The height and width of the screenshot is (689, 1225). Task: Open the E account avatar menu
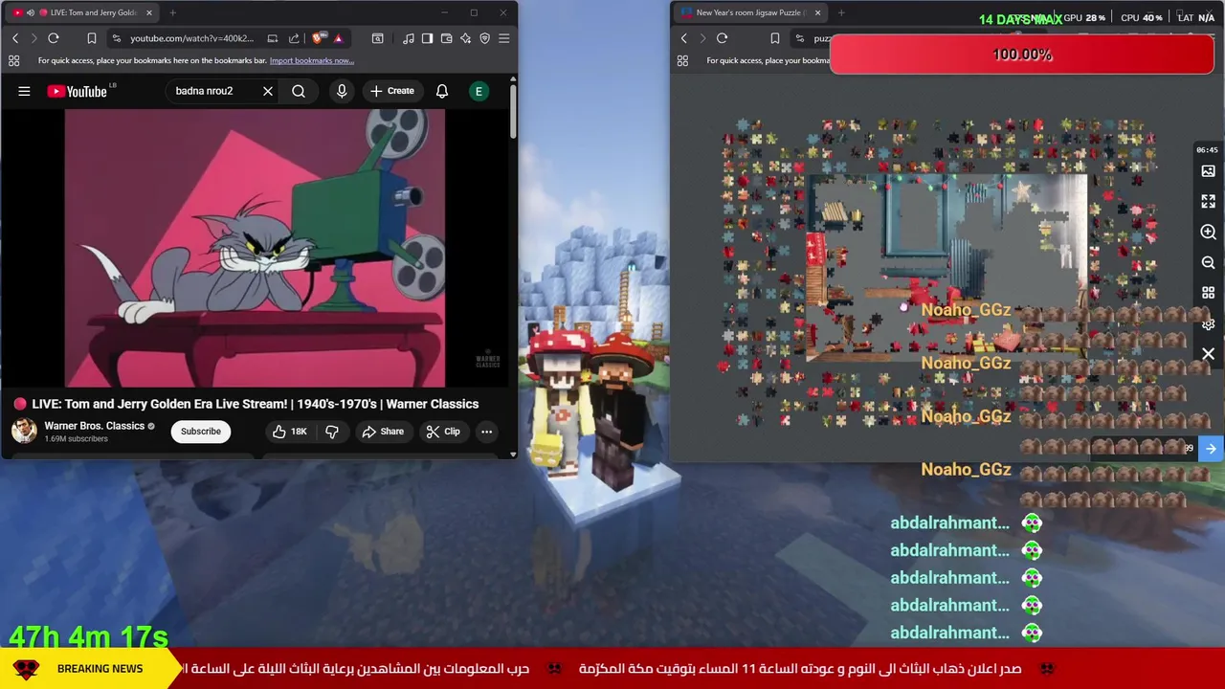[x=479, y=92]
